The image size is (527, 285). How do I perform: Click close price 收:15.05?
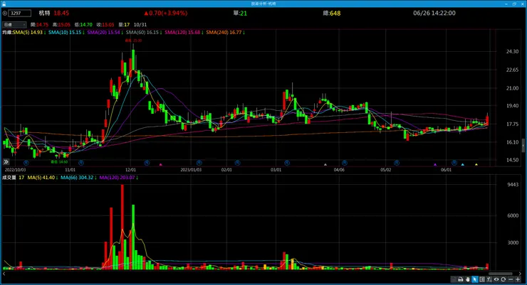[105, 24]
